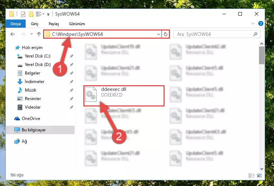Minimize the SysWOW64 window

pos(224,14)
